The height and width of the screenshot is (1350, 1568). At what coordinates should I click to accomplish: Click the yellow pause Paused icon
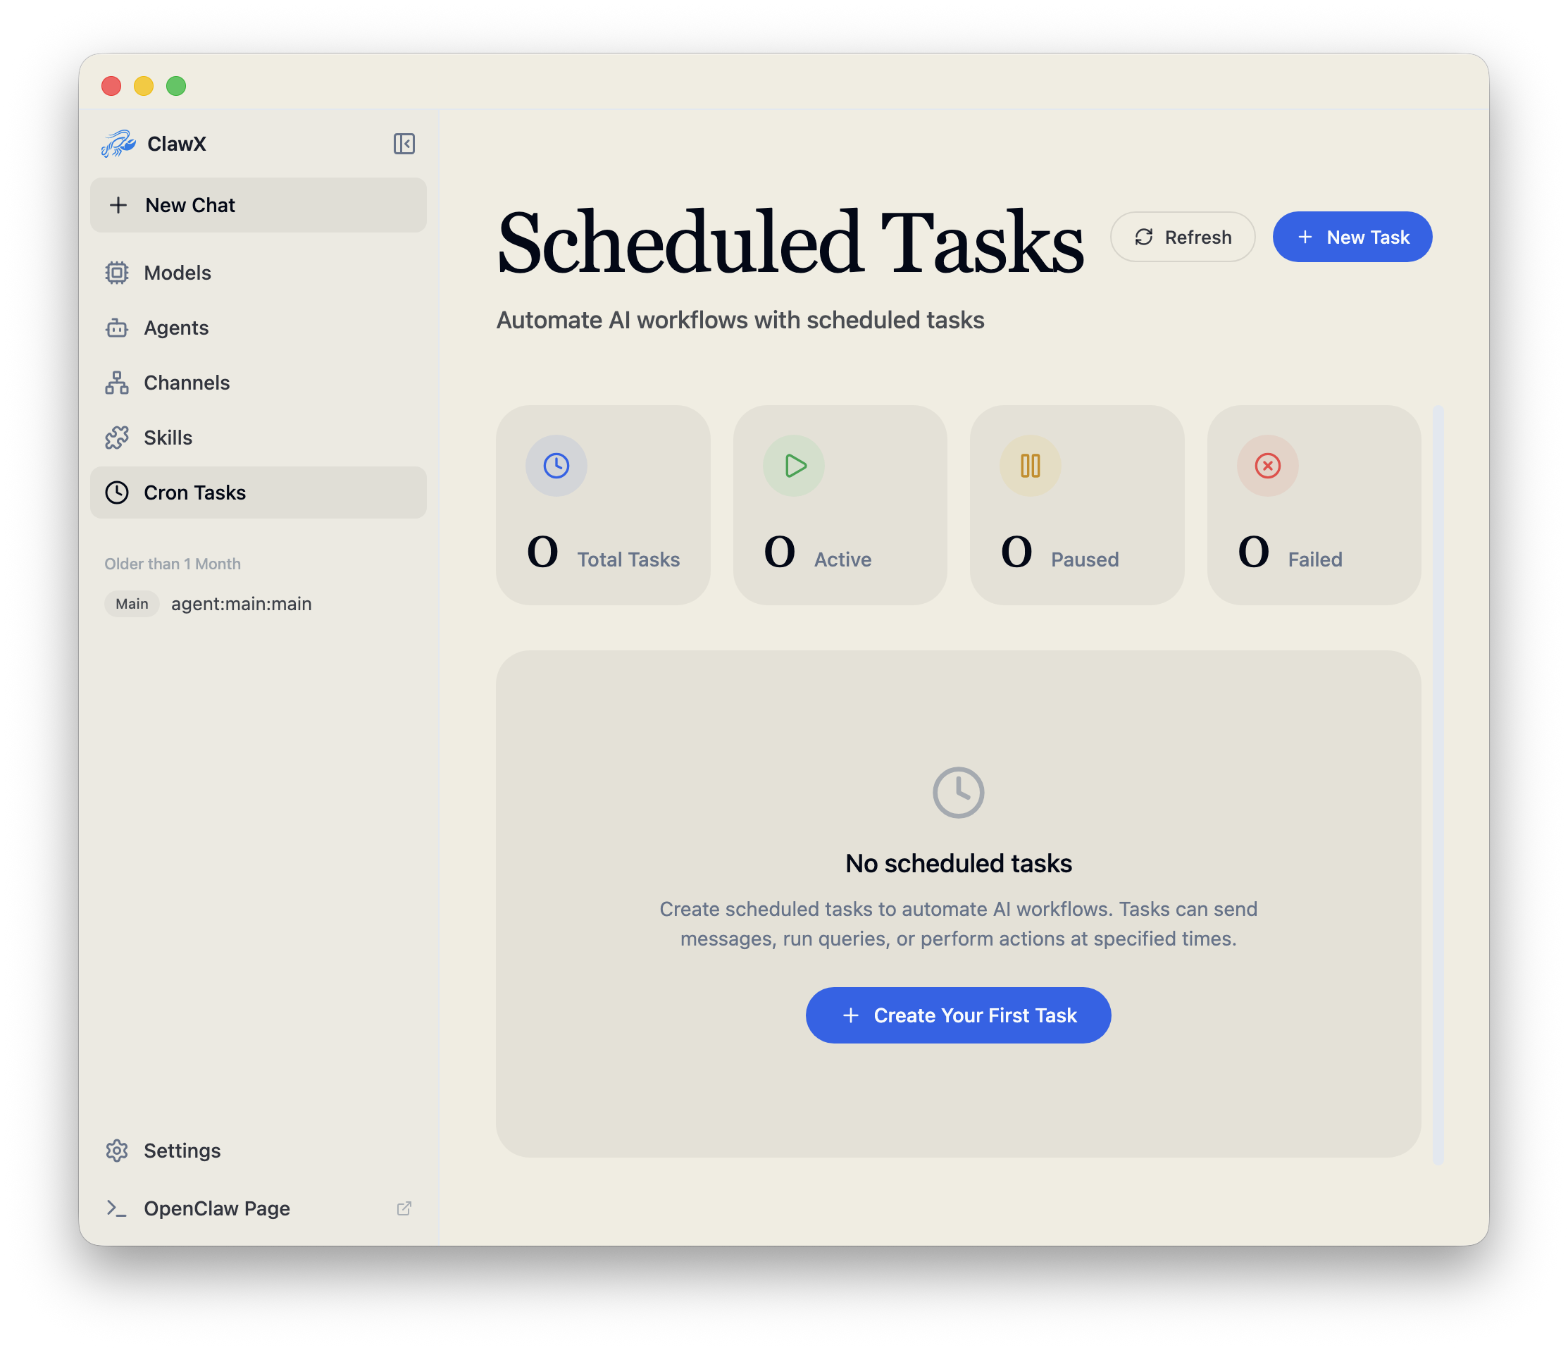tap(1030, 466)
